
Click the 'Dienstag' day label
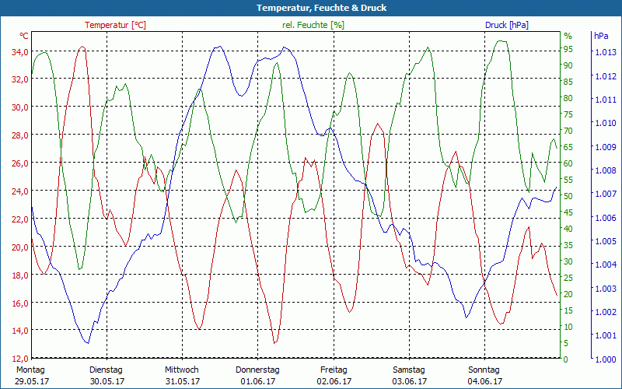tap(106, 370)
